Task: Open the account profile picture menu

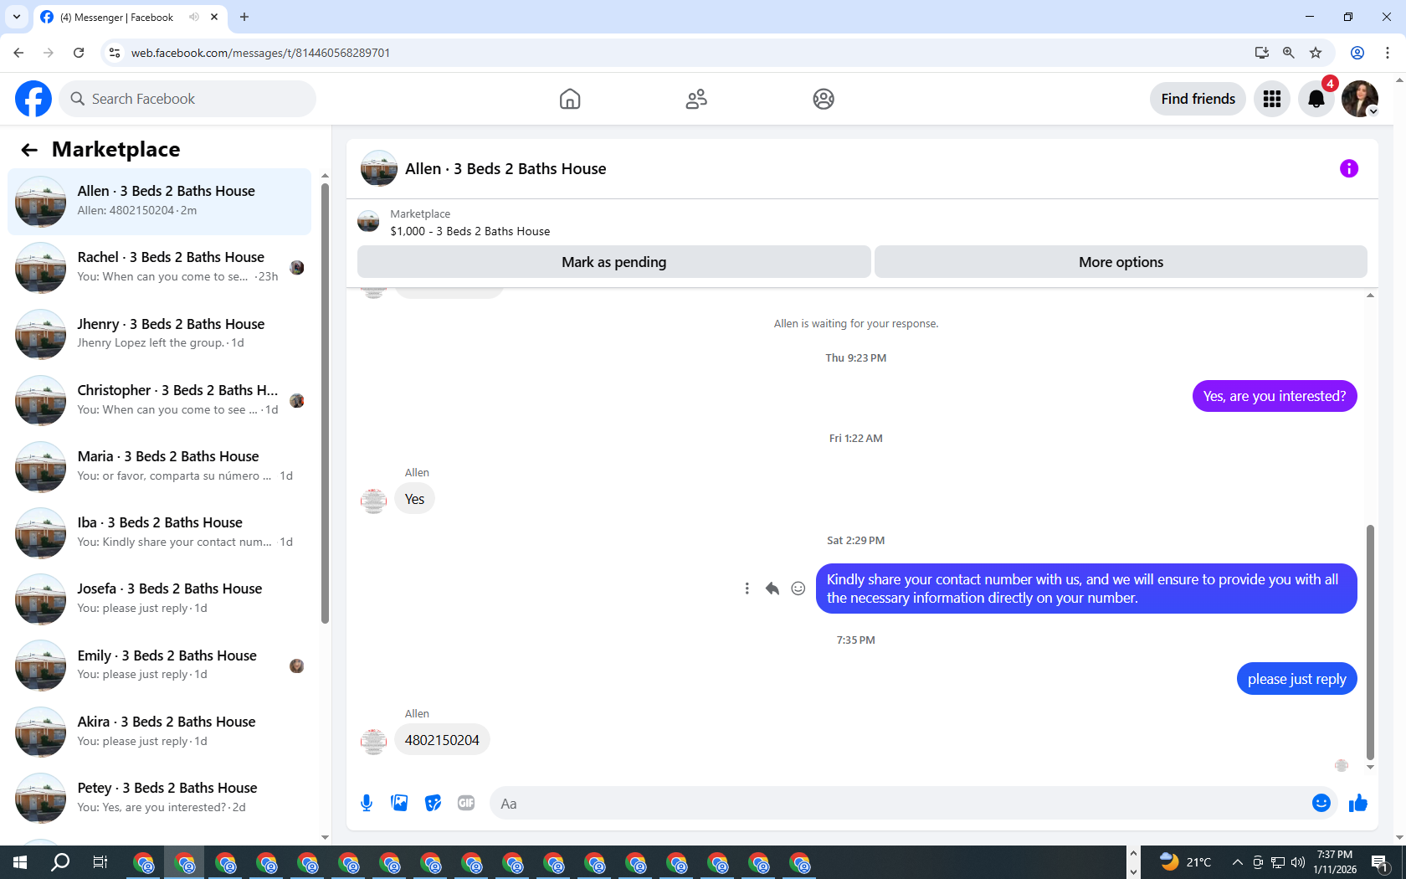Action: (x=1360, y=99)
